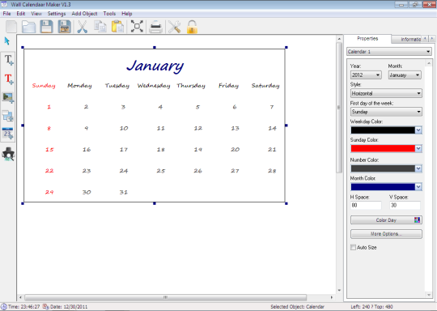The width and height of the screenshot is (437, 311).
Task: Click the H Space input field
Action: (x=366, y=205)
